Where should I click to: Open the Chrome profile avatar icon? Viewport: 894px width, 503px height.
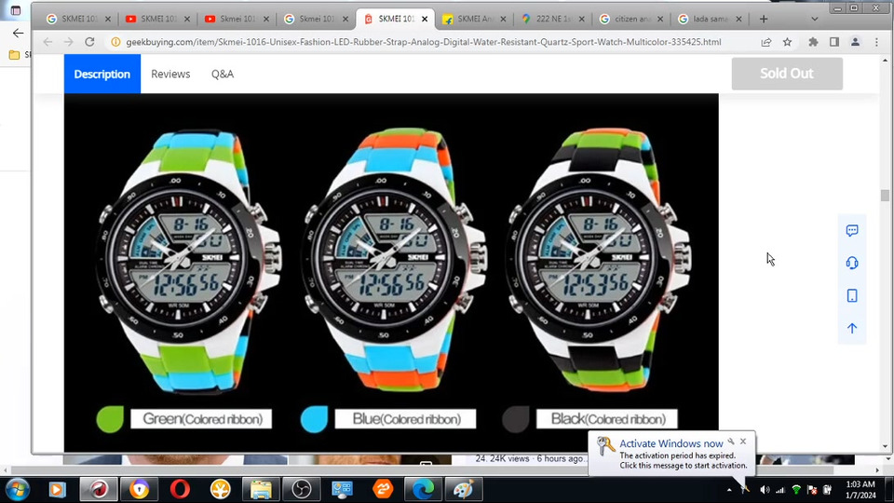tap(855, 42)
